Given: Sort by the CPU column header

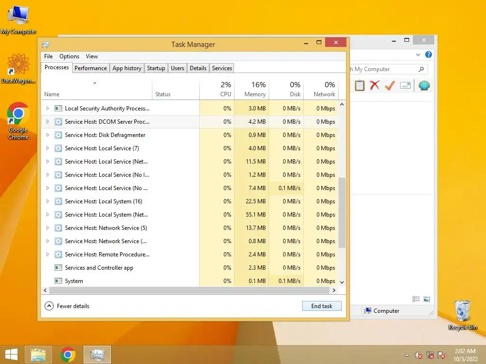Looking at the screenshot, I should (x=217, y=89).
